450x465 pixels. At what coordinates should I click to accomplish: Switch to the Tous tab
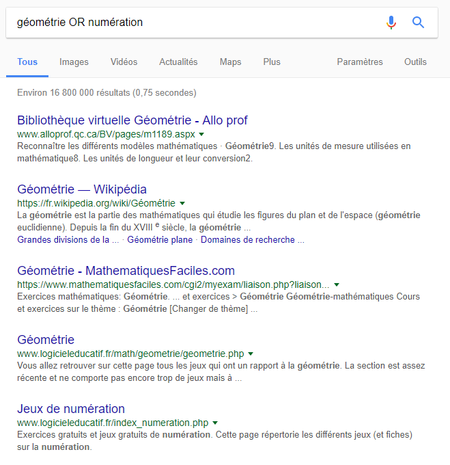pyautogui.click(x=27, y=62)
